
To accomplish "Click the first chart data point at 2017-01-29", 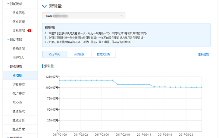I will pyautogui.click(x=60, y=80).
